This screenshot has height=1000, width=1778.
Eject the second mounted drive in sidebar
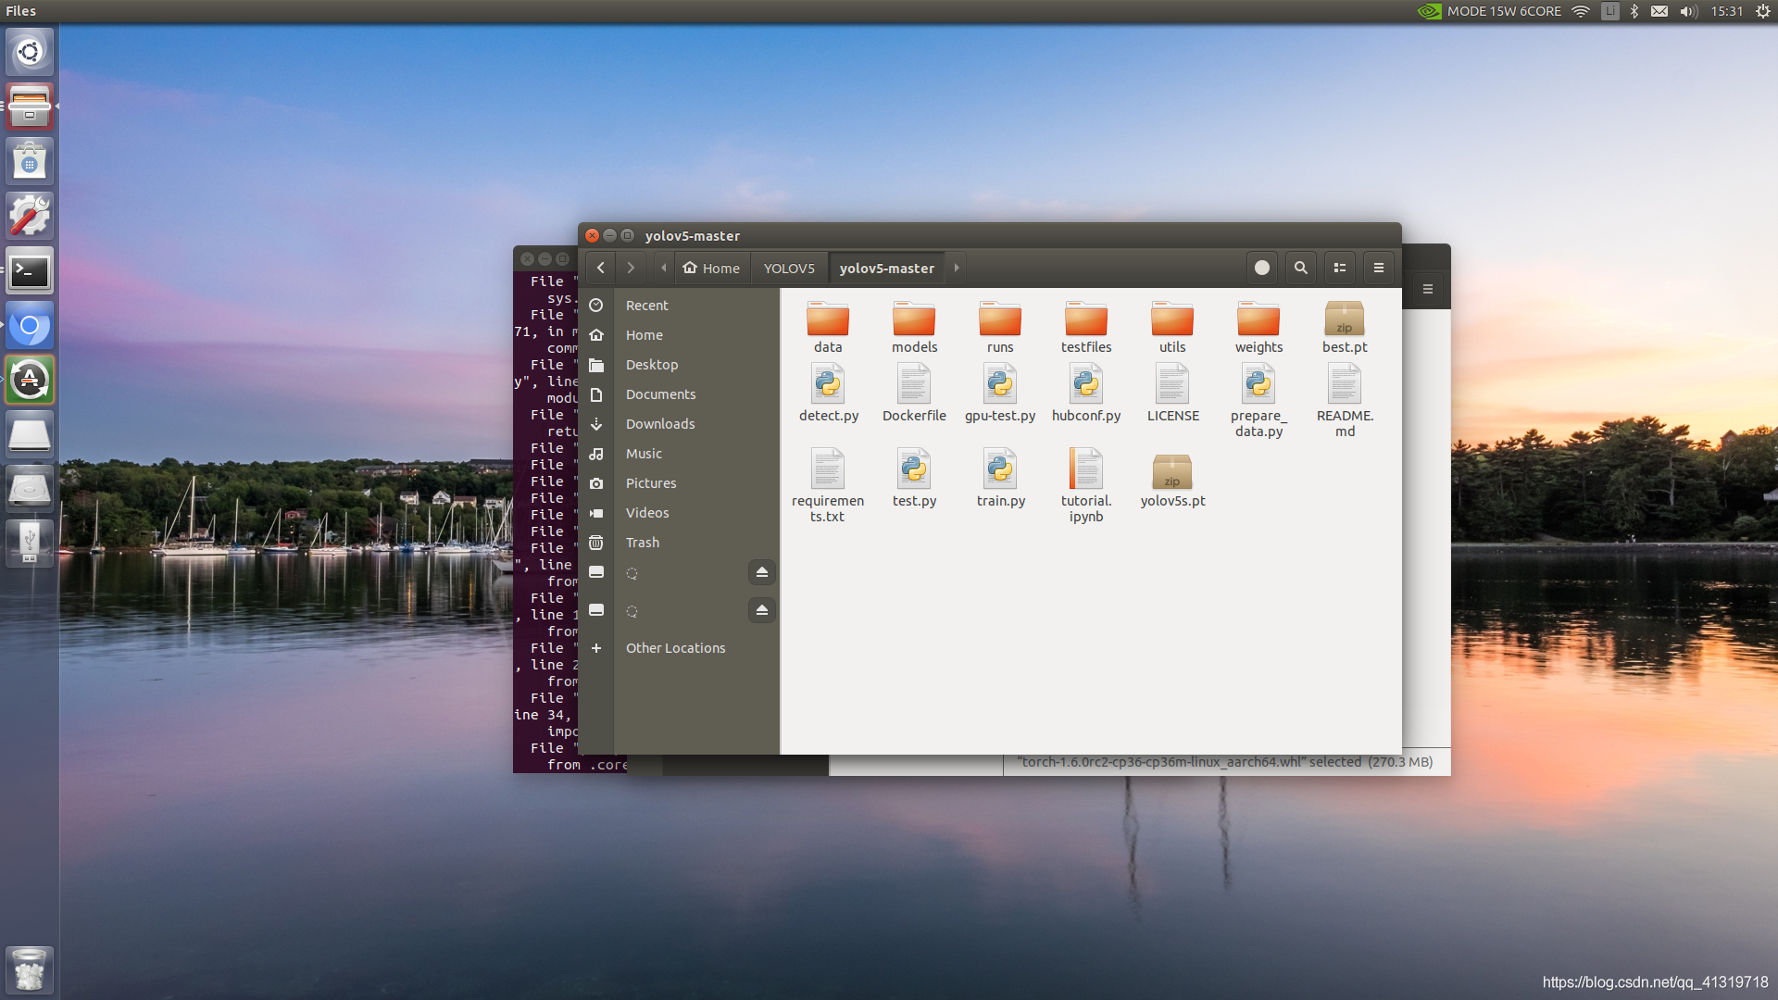click(x=761, y=610)
